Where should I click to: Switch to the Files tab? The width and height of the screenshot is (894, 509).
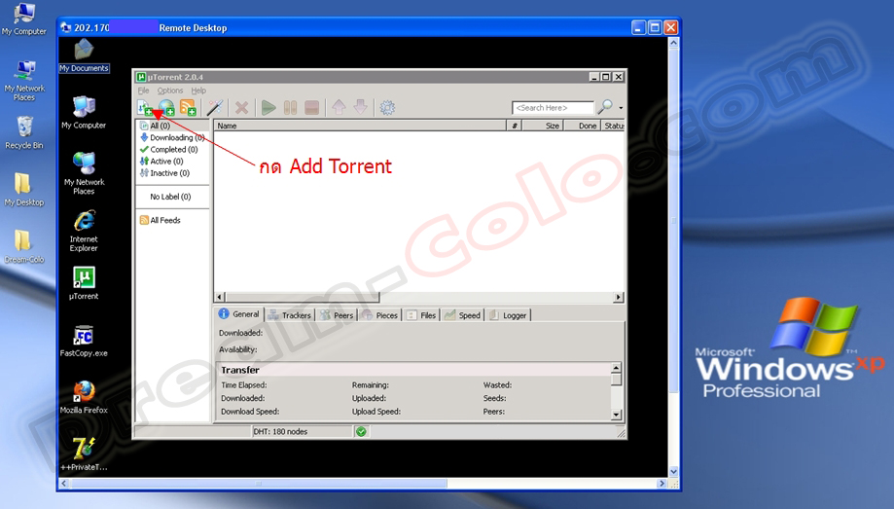pyautogui.click(x=422, y=315)
